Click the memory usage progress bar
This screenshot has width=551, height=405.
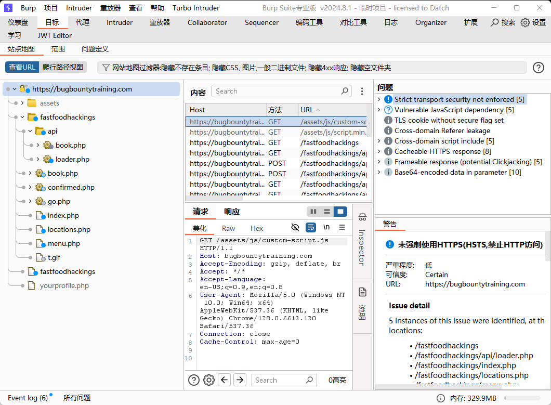click(522, 398)
